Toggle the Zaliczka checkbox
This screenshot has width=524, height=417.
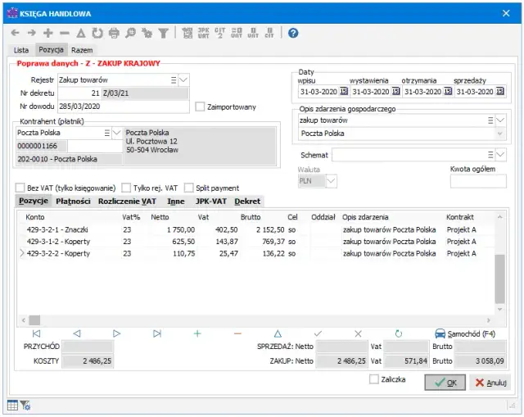pyautogui.click(x=374, y=379)
